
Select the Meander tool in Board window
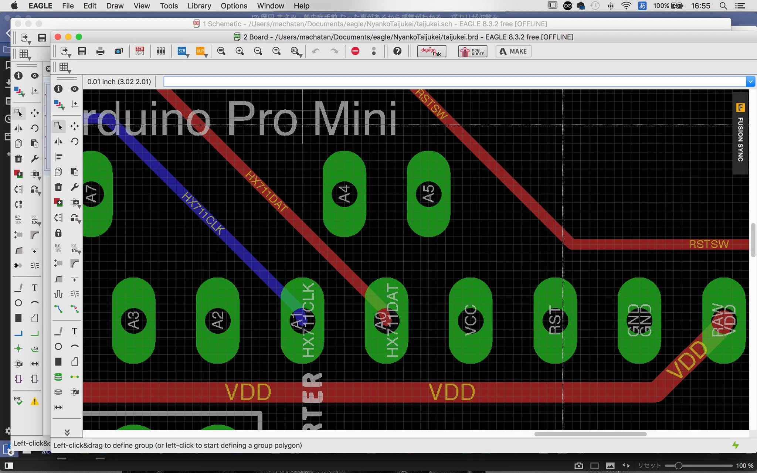tap(58, 294)
